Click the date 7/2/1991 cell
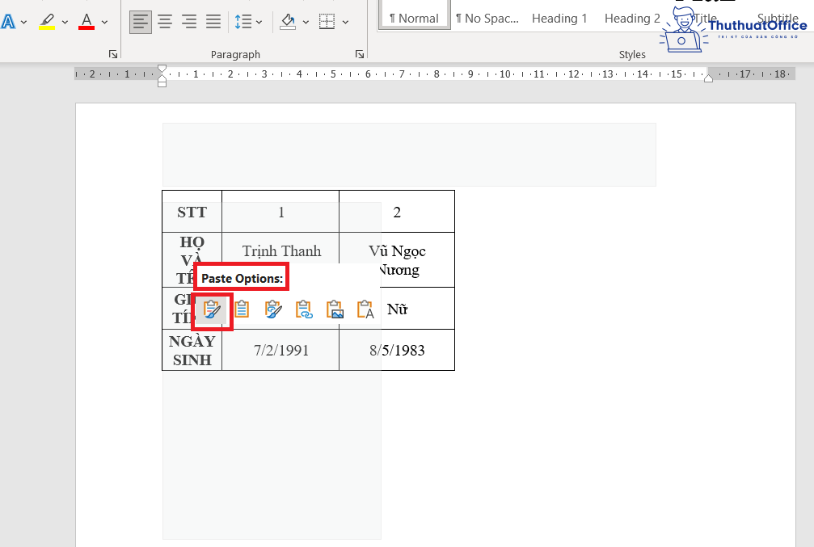The image size is (814, 547). [x=280, y=351]
